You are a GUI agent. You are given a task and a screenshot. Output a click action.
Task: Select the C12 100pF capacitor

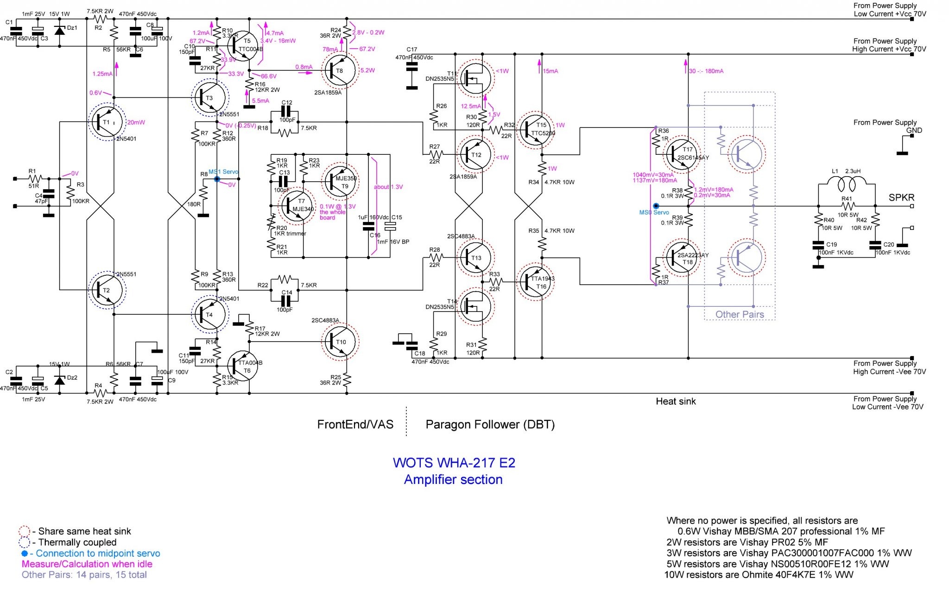[285, 112]
